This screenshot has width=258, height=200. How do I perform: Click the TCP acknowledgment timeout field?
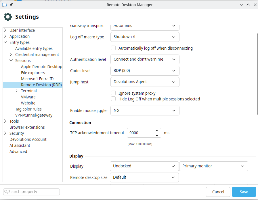pos(144,133)
